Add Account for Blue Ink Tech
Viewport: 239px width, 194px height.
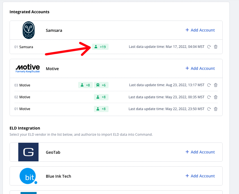click(x=200, y=176)
